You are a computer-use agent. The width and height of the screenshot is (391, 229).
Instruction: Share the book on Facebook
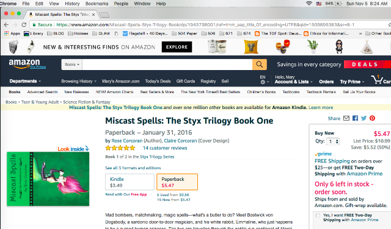(355, 118)
